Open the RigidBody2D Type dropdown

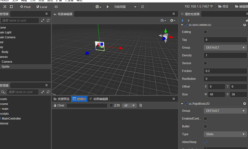225,134
